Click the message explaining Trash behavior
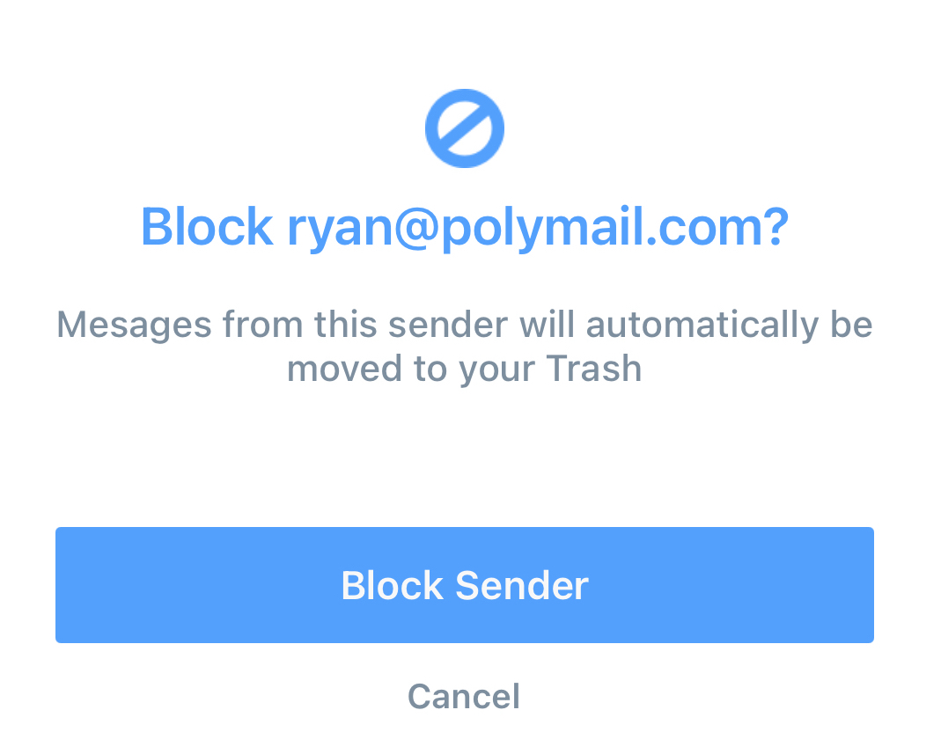 coord(464,347)
